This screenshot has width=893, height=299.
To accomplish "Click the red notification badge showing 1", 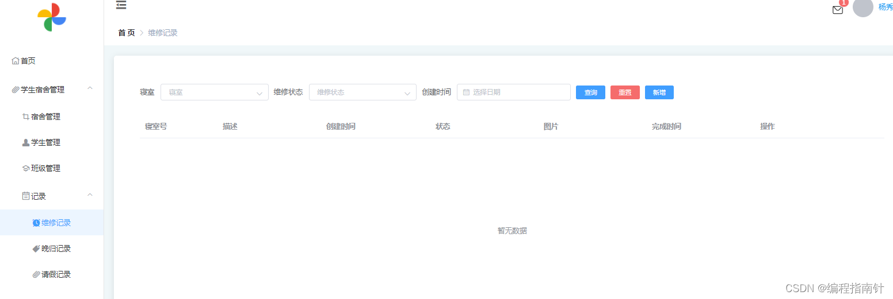I will [x=844, y=3].
